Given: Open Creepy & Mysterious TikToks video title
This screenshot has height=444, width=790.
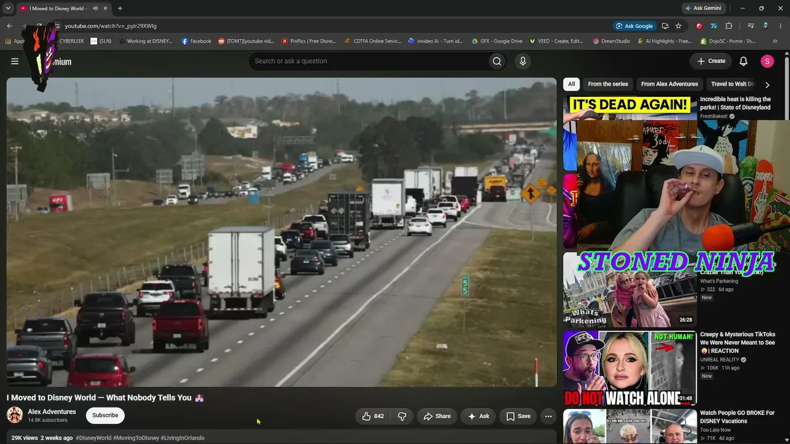Looking at the screenshot, I should point(738,342).
